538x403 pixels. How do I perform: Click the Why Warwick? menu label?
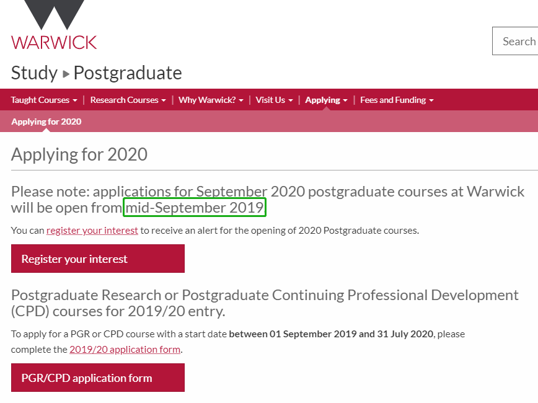tap(207, 100)
